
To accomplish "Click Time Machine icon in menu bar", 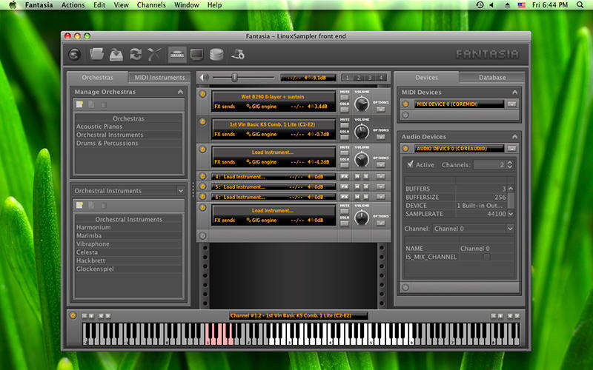I will pos(480,5).
